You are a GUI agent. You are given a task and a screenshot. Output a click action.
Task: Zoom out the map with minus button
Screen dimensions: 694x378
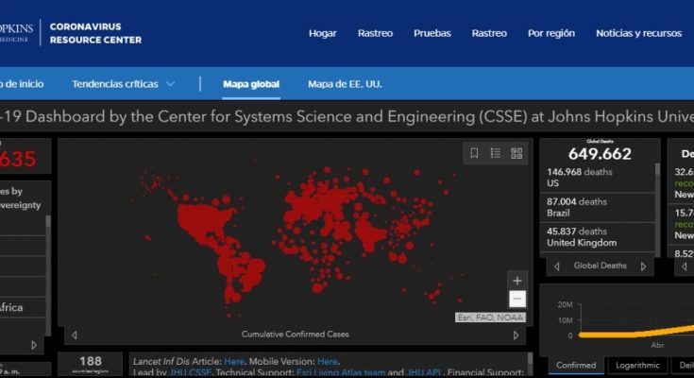tap(517, 299)
